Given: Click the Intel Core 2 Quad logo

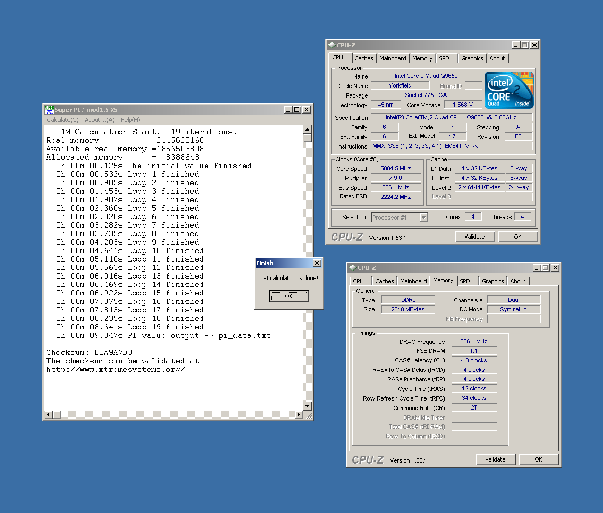Looking at the screenshot, I should pos(509,90).
